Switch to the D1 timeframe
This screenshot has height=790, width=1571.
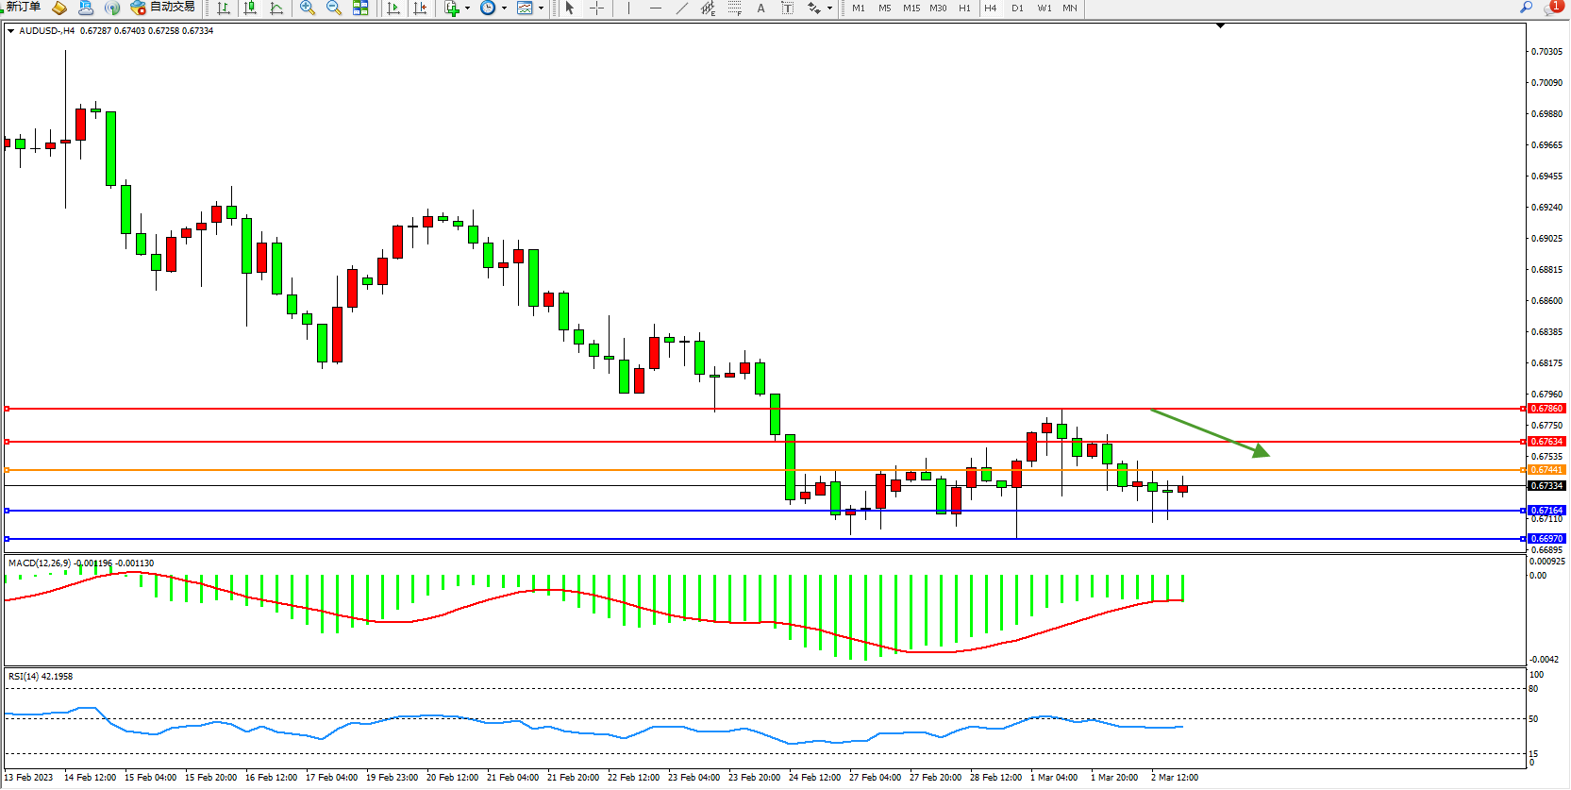pyautogui.click(x=1017, y=8)
